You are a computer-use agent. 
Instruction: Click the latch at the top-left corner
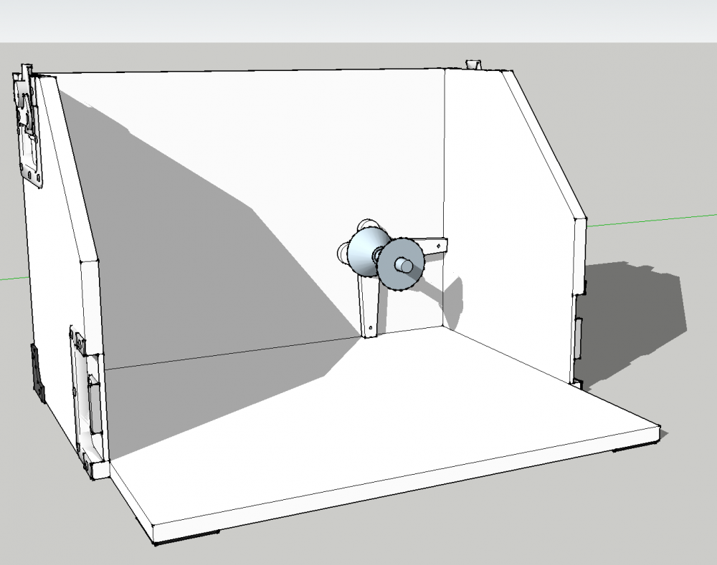[x=27, y=125]
